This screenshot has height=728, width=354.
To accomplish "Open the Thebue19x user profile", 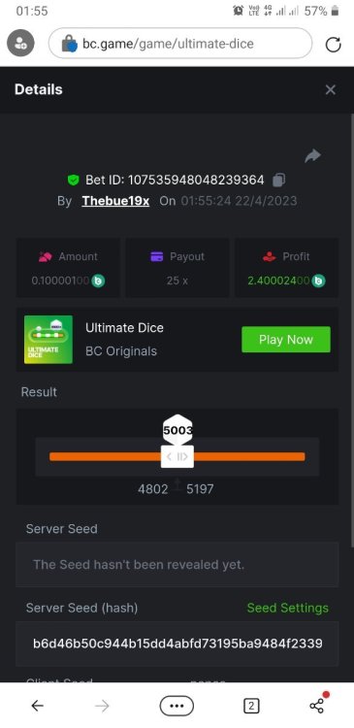I will pyautogui.click(x=115, y=201).
